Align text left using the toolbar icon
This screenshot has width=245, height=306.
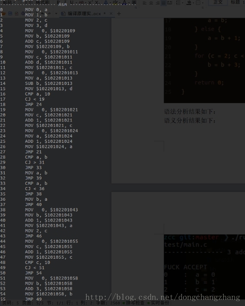145,3
